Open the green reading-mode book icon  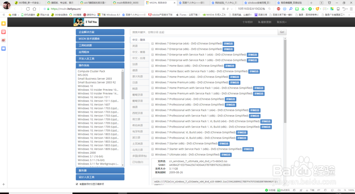coord(297,9)
